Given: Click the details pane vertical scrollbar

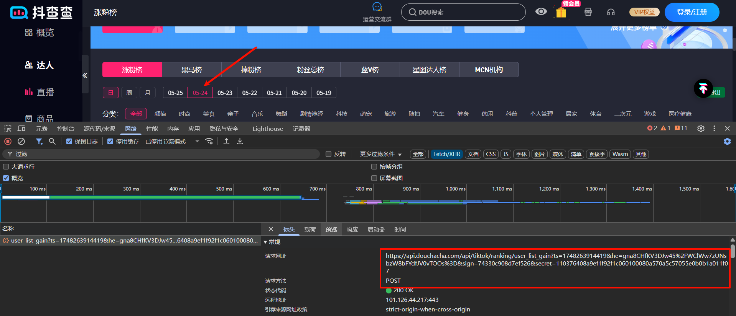Looking at the screenshot, I should 733,251.
